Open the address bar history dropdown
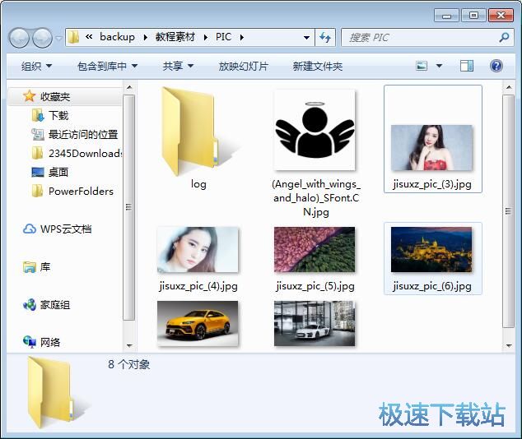The image size is (522, 439). (306, 38)
